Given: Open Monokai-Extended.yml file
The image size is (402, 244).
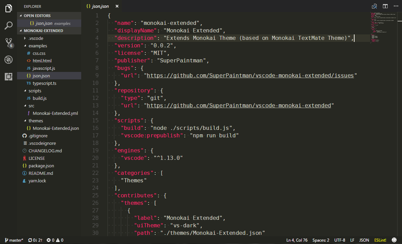Looking at the screenshot, I should coord(49,113).
